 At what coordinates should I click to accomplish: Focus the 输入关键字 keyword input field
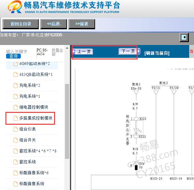[x=17, y=51]
